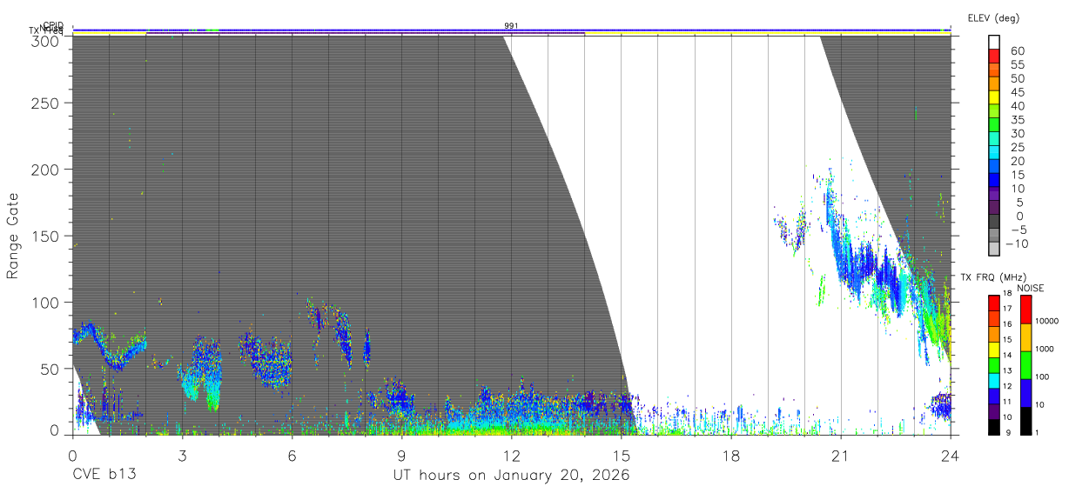Click the black swatch at the NOISE bar bottom

pyautogui.click(x=1025, y=421)
